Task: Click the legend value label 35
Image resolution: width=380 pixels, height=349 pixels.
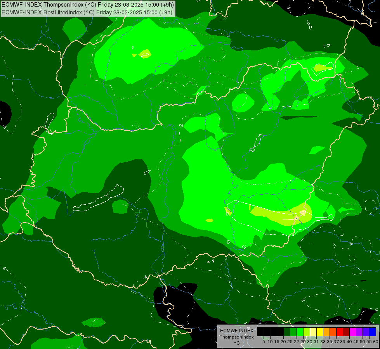Action: click(x=330, y=342)
